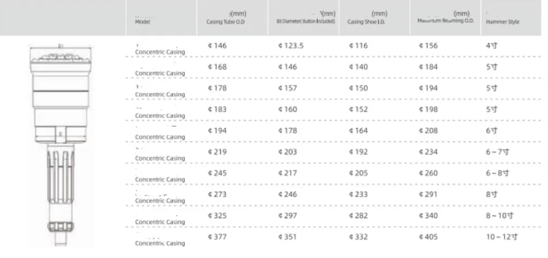Click the ¢405 maximum reaming value
The height and width of the screenshot is (258, 548).
pos(428,238)
